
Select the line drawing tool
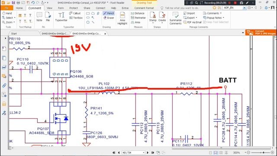coord(93,22)
